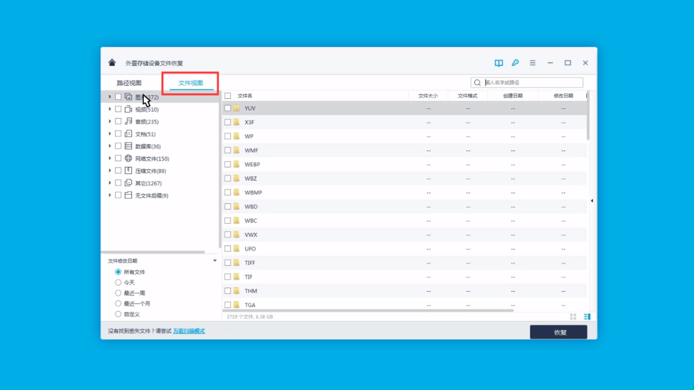
Task: Select the 自定义 radio option
Action: point(118,314)
